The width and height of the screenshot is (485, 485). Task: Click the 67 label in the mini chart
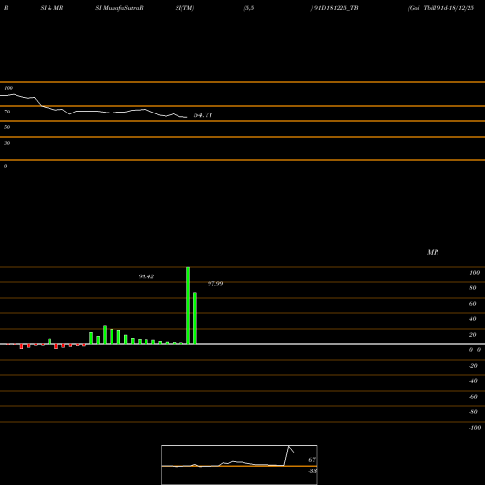point(312,460)
